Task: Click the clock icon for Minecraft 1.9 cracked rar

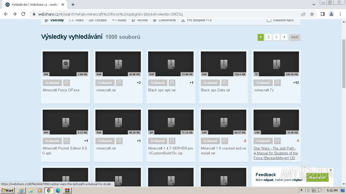Action: point(225,141)
